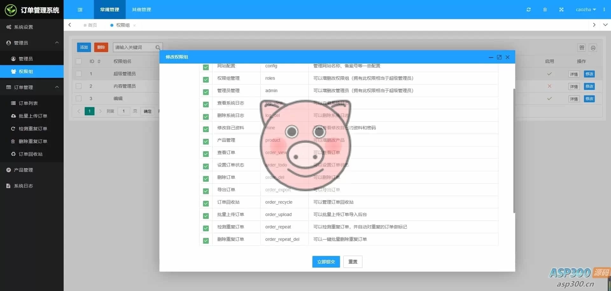Viewport: 611px width, 291px height.
Task: Click 立即提交 submit button
Action: pyautogui.click(x=326, y=262)
